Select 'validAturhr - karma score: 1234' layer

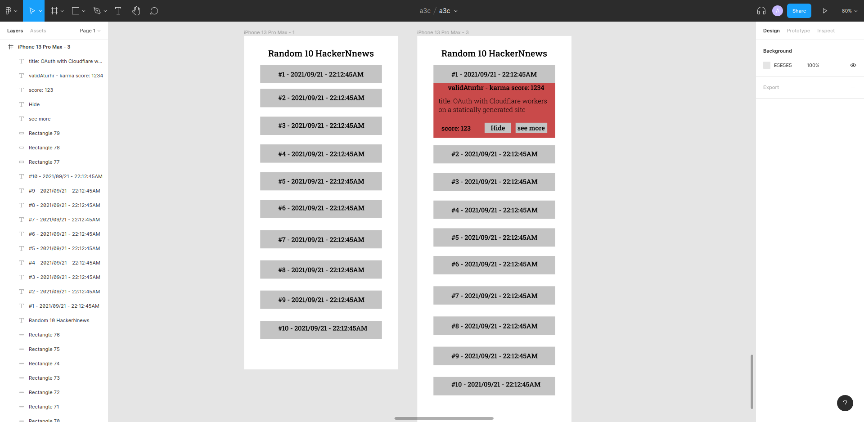click(66, 76)
